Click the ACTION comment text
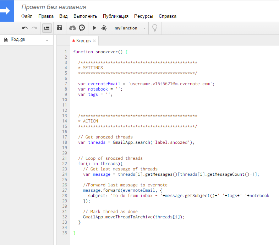Viewport: 279px width, 245px height. (x=91, y=121)
